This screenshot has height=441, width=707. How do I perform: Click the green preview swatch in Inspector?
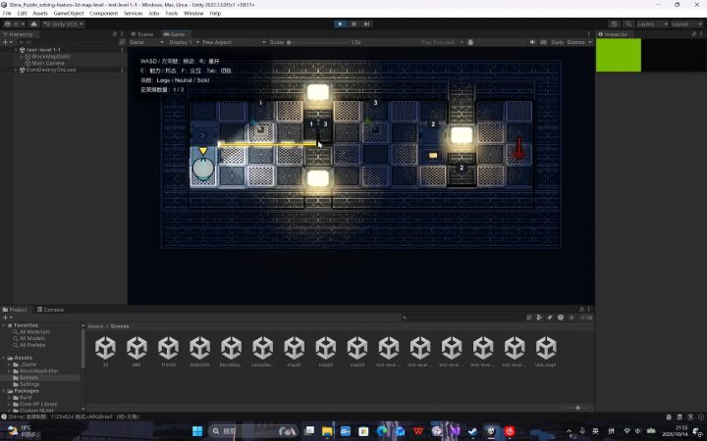pos(619,55)
